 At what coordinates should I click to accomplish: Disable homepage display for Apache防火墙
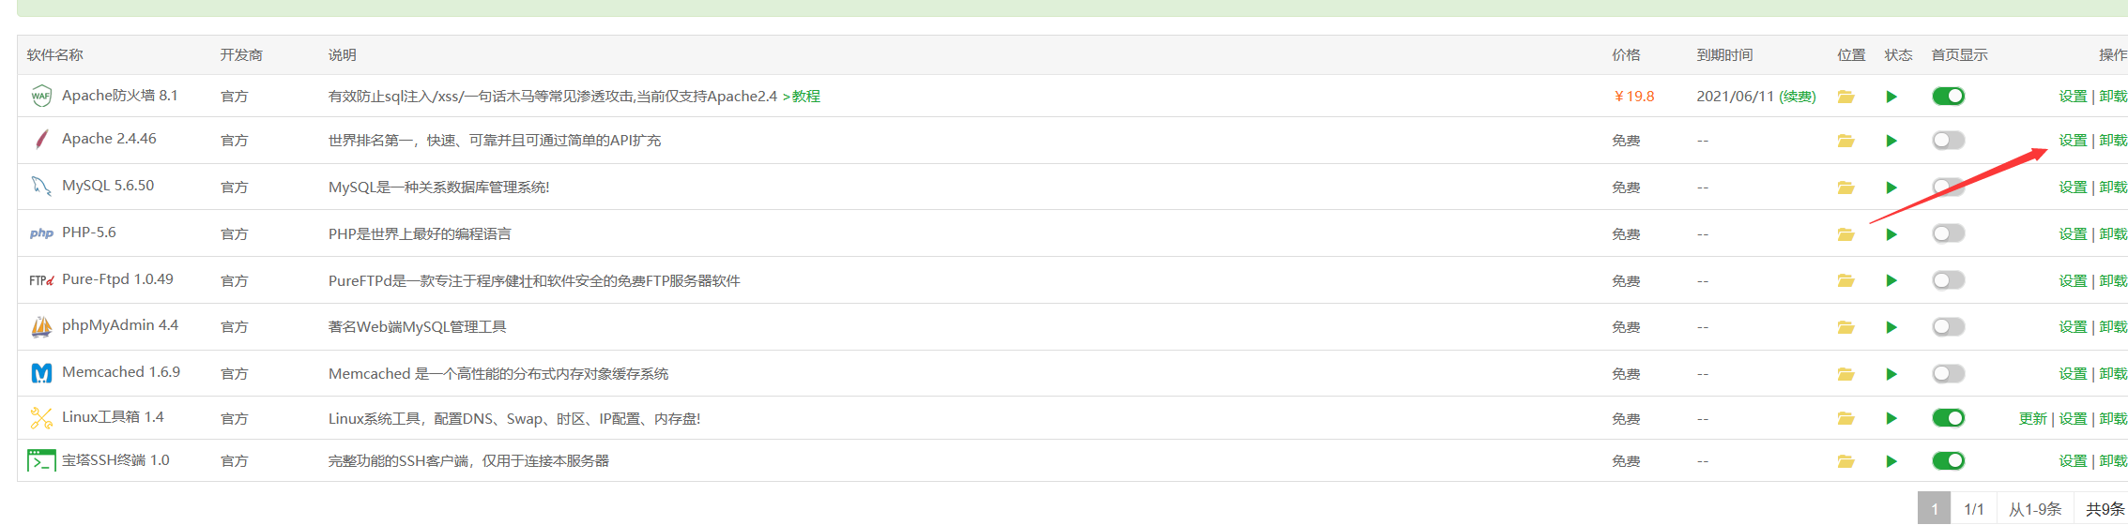click(x=1948, y=96)
